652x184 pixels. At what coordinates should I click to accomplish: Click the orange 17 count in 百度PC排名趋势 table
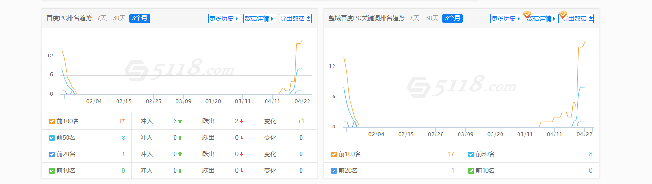click(122, 121)
